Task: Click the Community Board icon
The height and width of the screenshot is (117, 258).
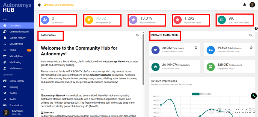Action: (5, 32)
